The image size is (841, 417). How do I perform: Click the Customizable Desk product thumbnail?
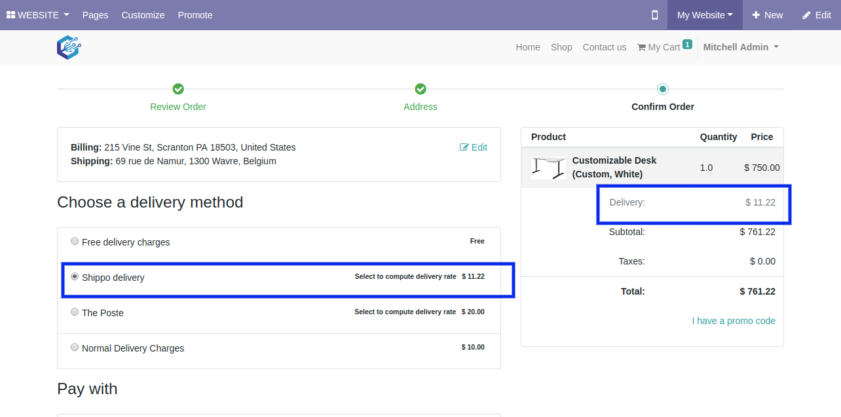[548, 168]
